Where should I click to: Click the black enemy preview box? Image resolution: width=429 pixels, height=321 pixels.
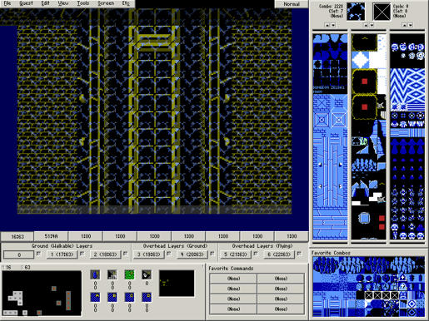pyautogui.click(x=177, y=284)
